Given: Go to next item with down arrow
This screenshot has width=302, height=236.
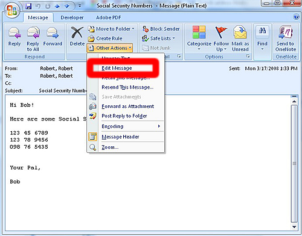Looking at the screenshot, I should coord(67,6).
